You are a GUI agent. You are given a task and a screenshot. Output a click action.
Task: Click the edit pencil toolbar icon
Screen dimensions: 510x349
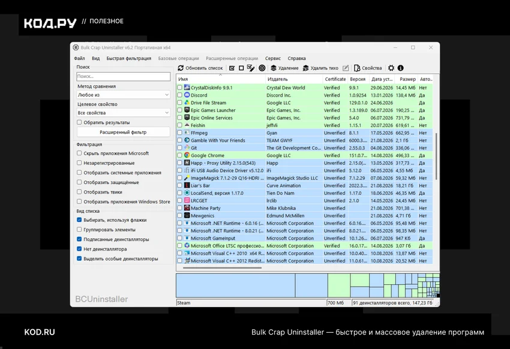click(x=346, y=68)
